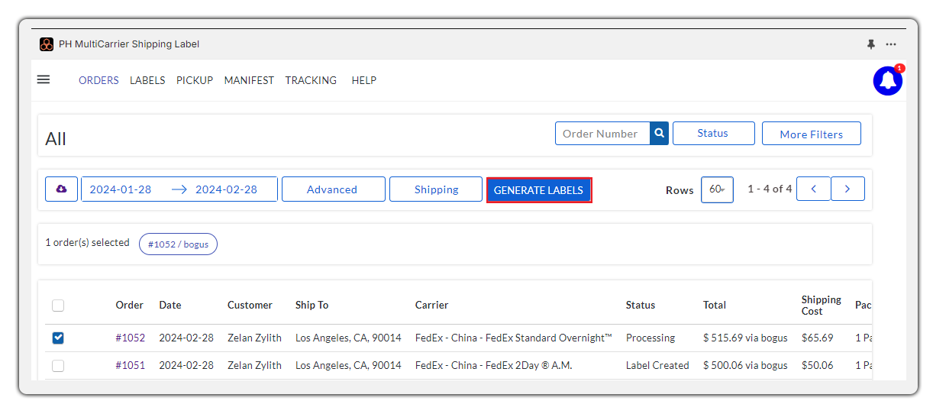Click the Advanced button
The height and width of the screenshot is (414, 933).
coord(333,189)
